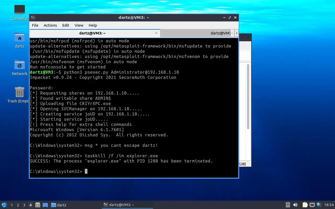Click "Creating service joUD" output line
Image resolution: width=335 pixels, height=209 pixels.
point(90,114)
